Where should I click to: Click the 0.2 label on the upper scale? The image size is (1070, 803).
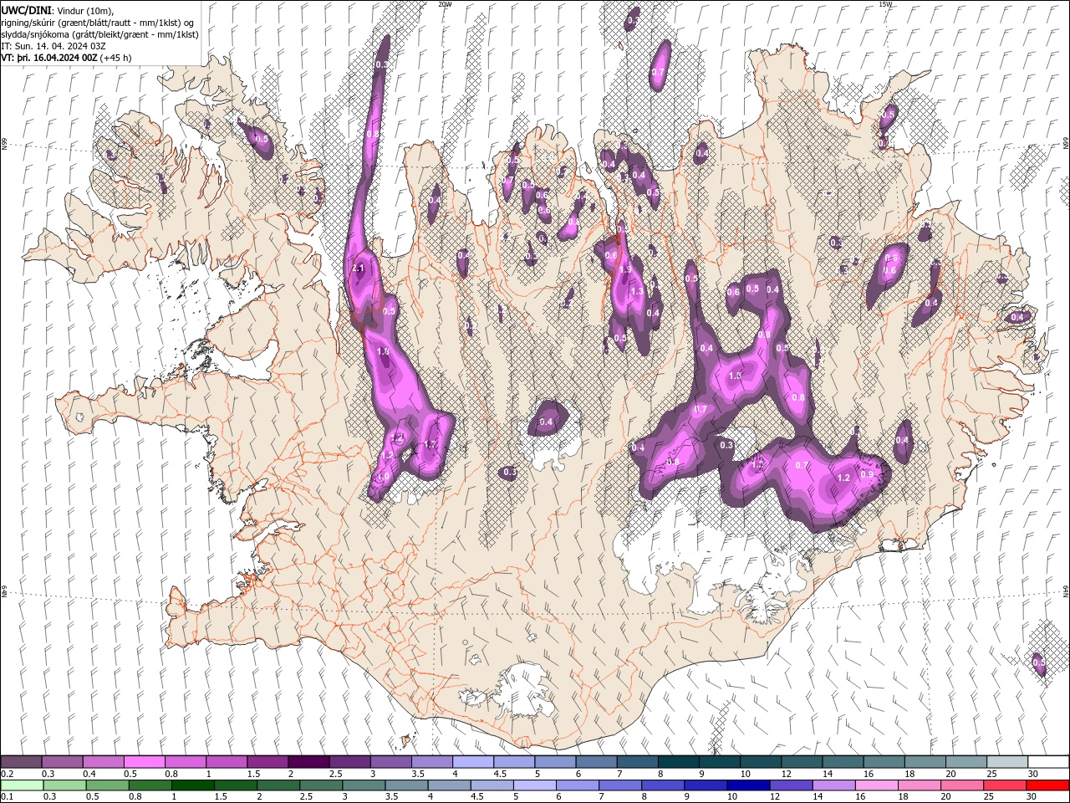7,774
